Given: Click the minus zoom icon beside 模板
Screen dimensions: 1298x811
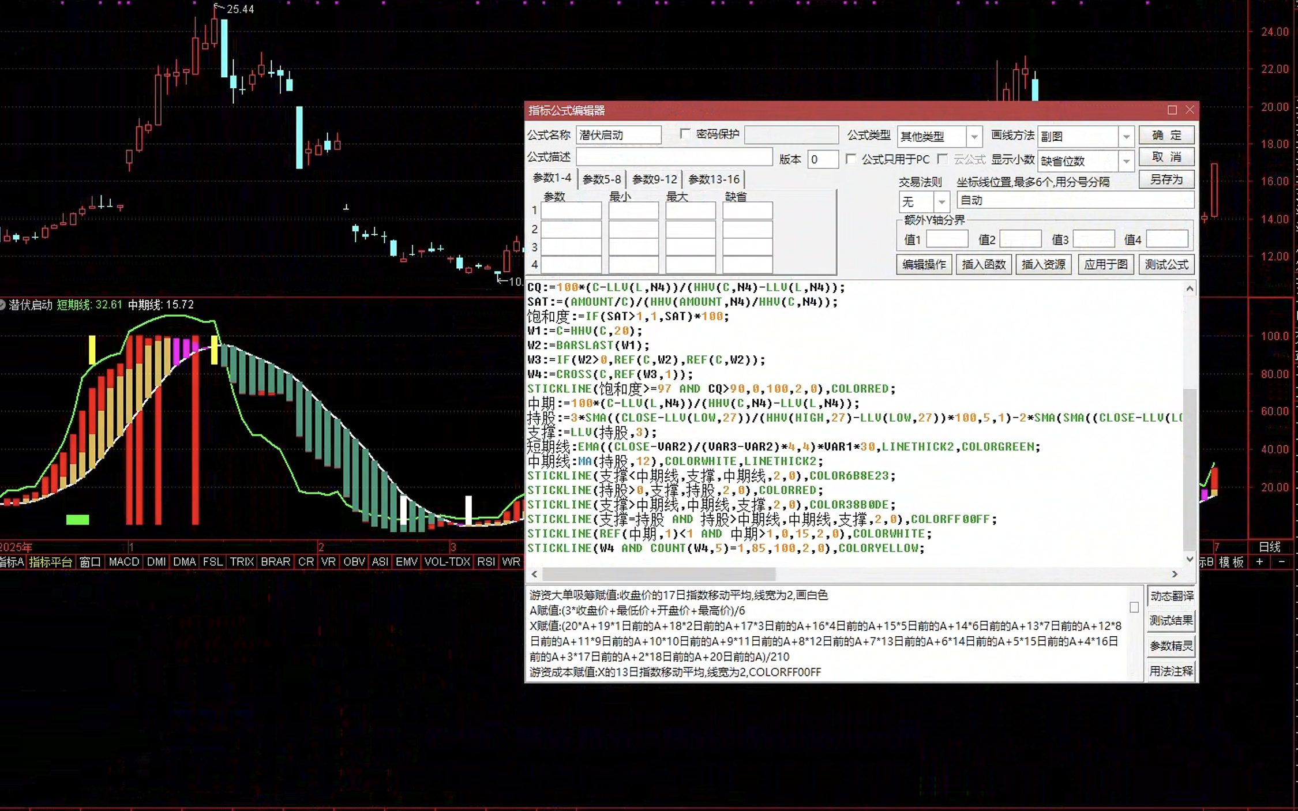Looking at the screenshot, I should [x=1282, y=561].
